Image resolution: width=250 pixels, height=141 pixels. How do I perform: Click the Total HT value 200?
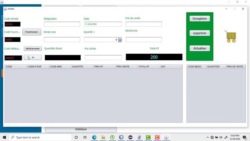154,57
